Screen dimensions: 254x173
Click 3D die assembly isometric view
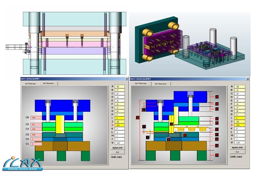point(190,44)
